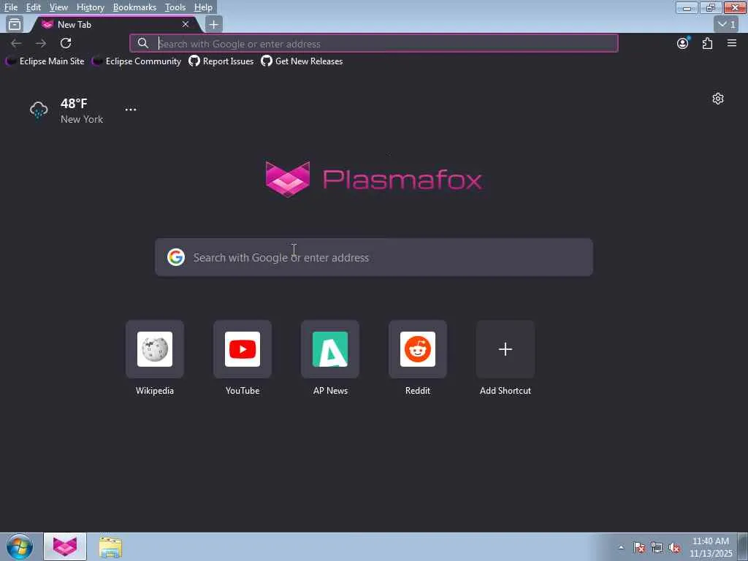This screenshot has width=748, height=561.
Task: Open the Edit menu
Action: pos(33,7)
